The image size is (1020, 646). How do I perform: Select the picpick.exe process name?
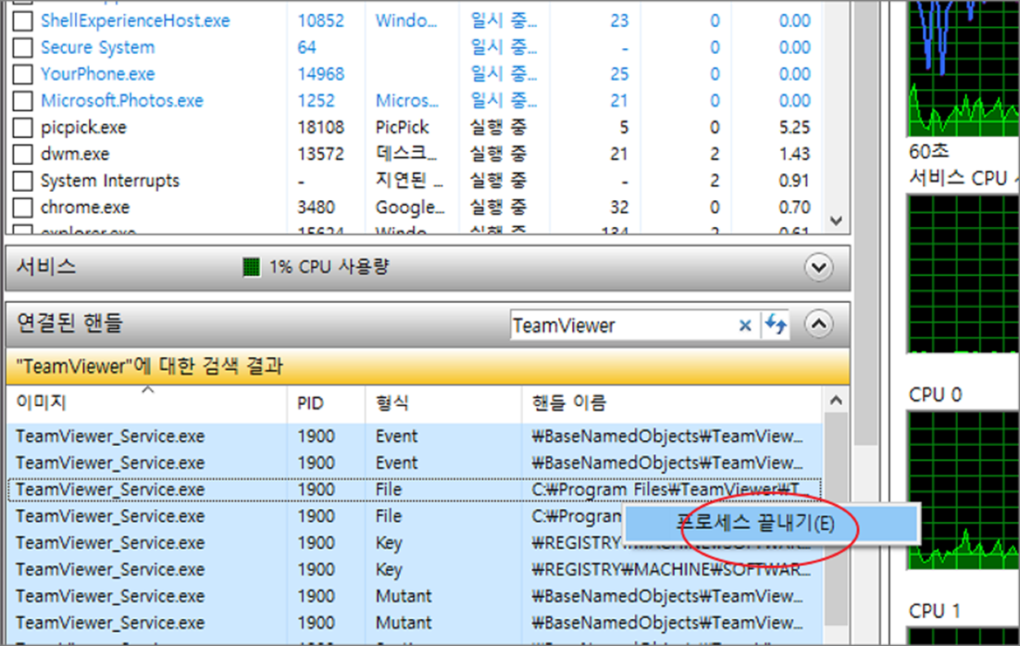[x=84, y=127]
